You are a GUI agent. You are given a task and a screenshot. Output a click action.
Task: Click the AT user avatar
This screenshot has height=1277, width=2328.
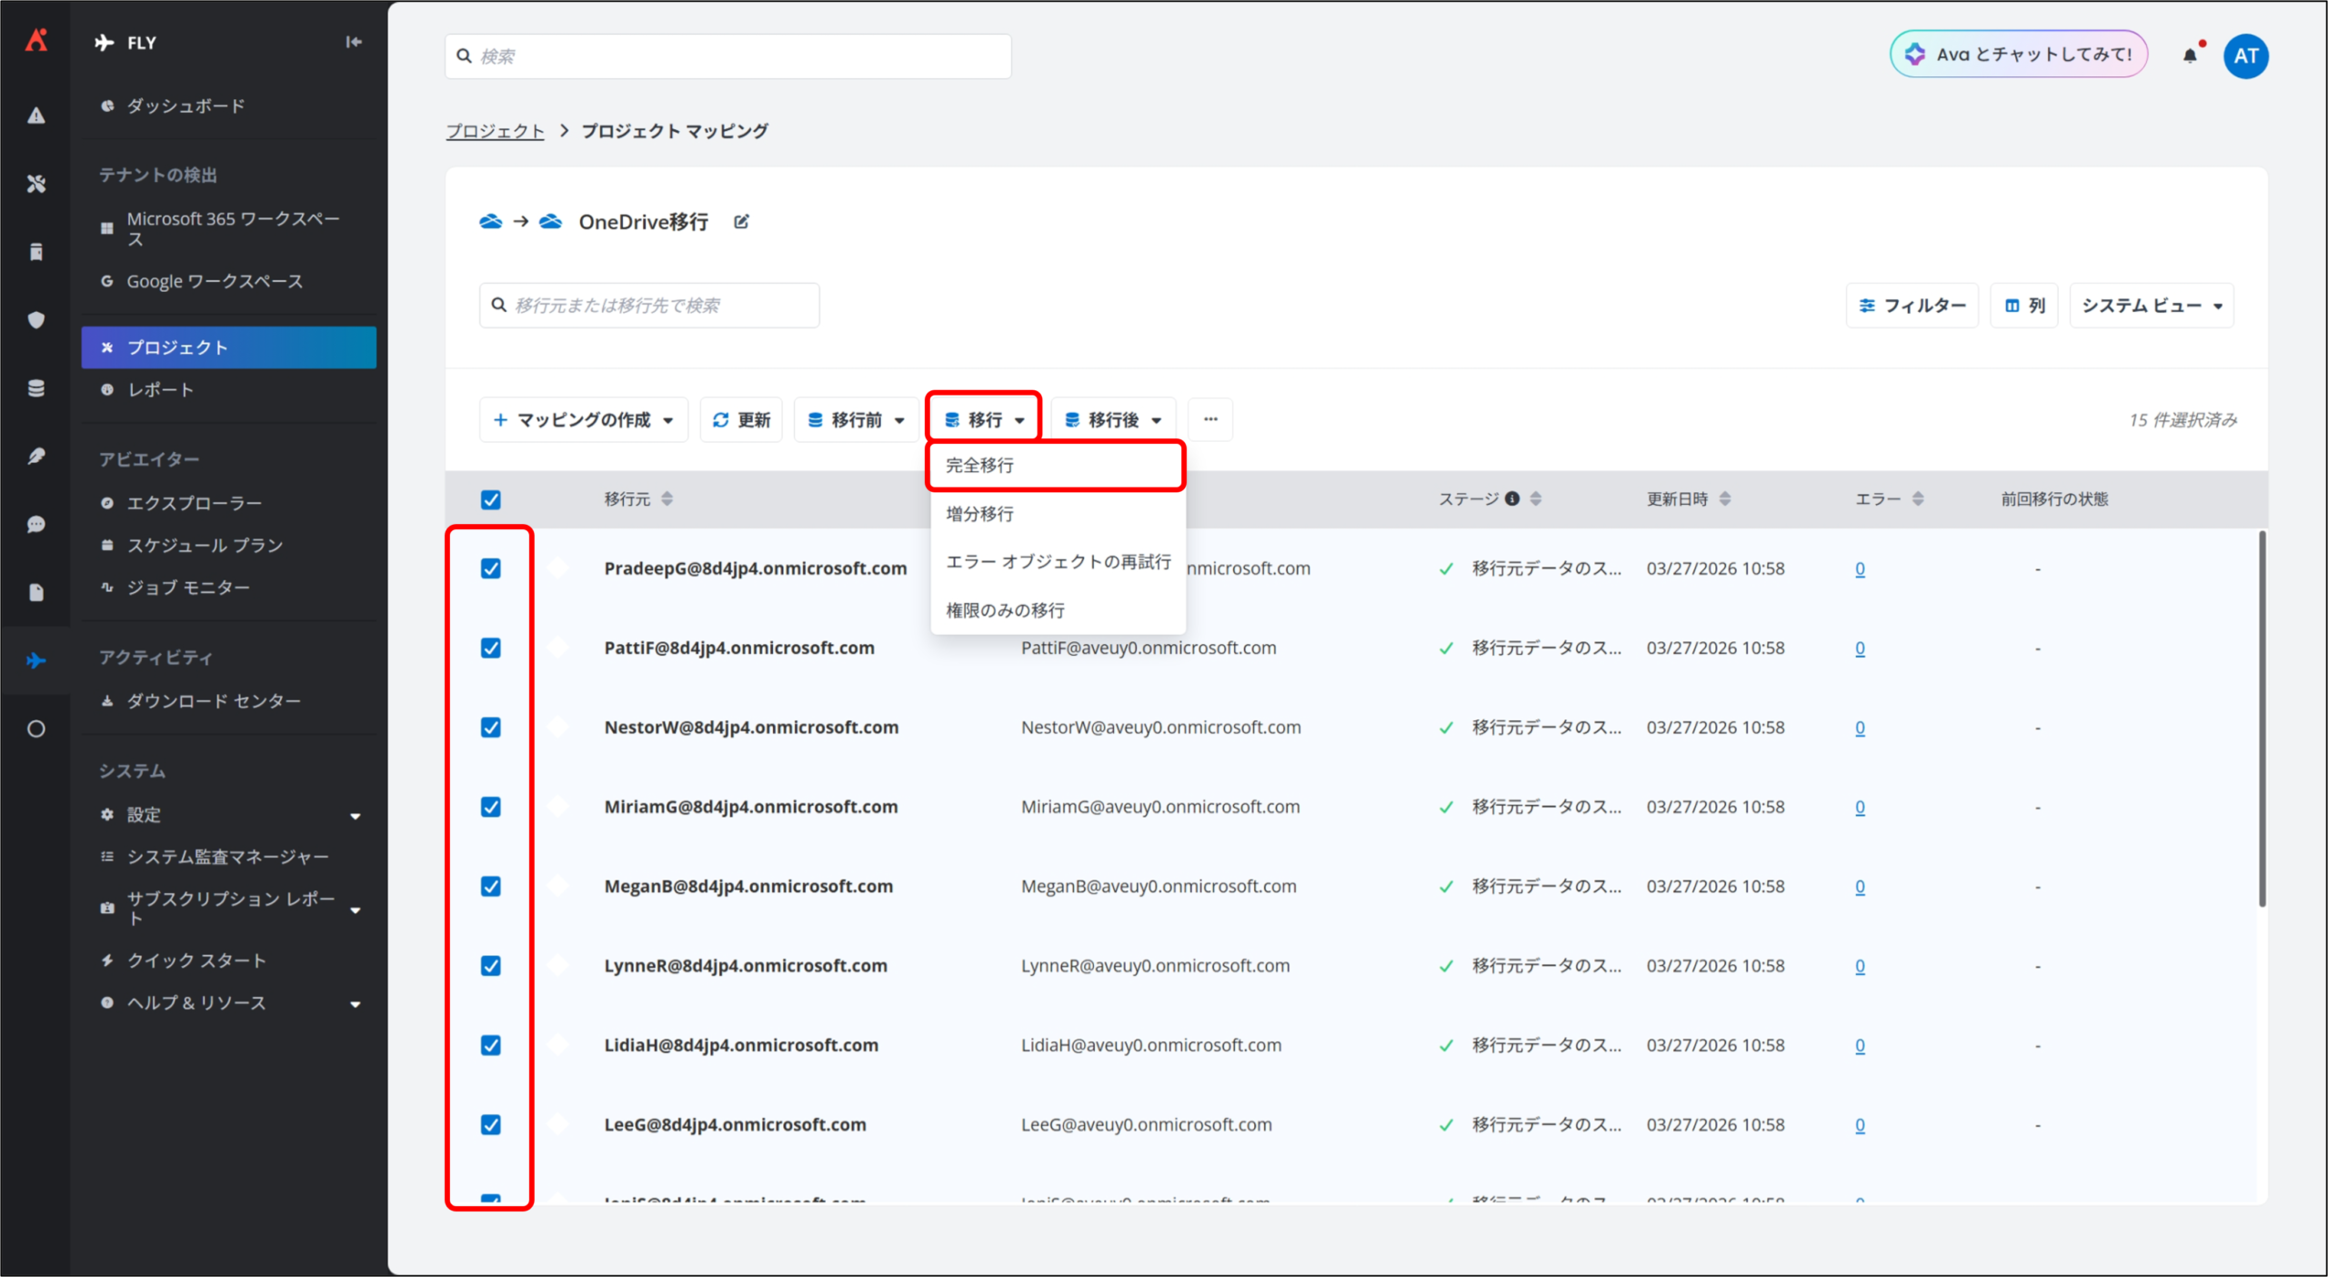click(2245, 55)
